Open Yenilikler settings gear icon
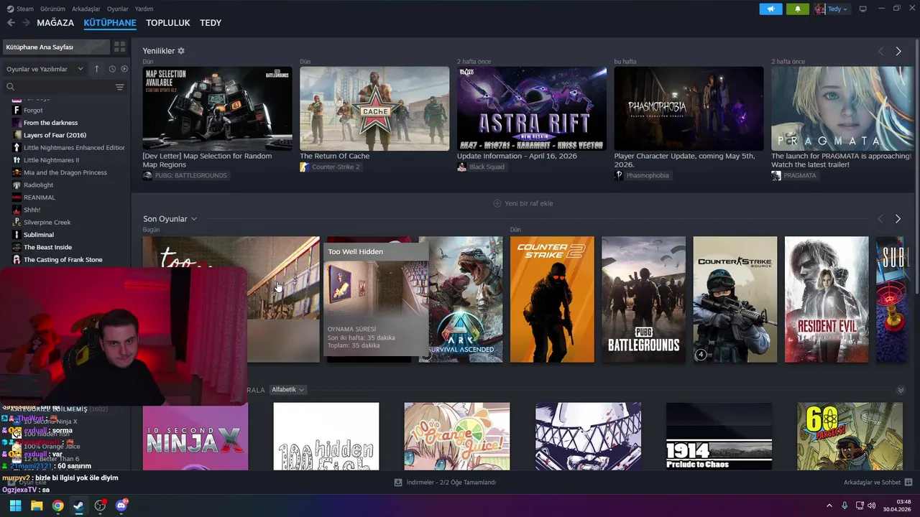 (181, 51)
